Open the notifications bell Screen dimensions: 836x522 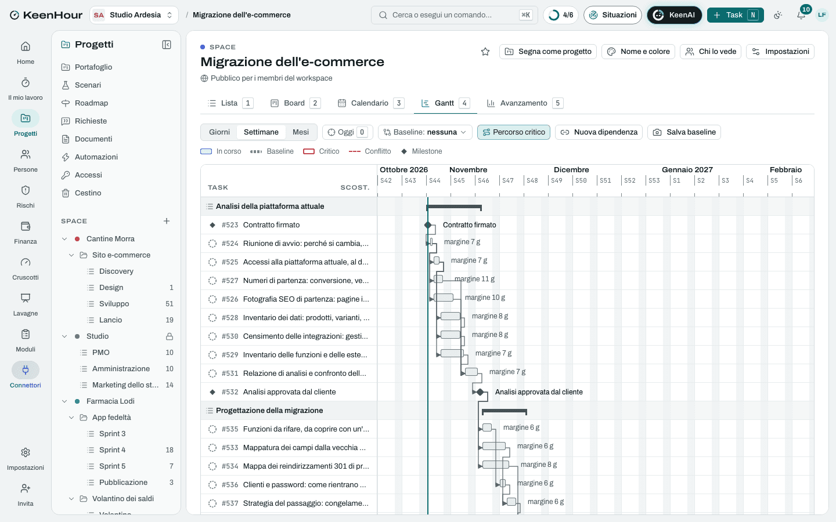[x=801, y=15]
